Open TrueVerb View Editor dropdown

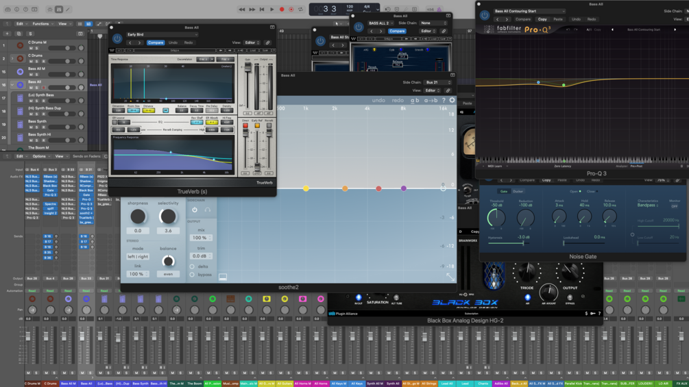click(x=252, y=42)
